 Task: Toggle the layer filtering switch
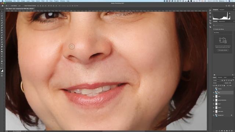point(233,80)
